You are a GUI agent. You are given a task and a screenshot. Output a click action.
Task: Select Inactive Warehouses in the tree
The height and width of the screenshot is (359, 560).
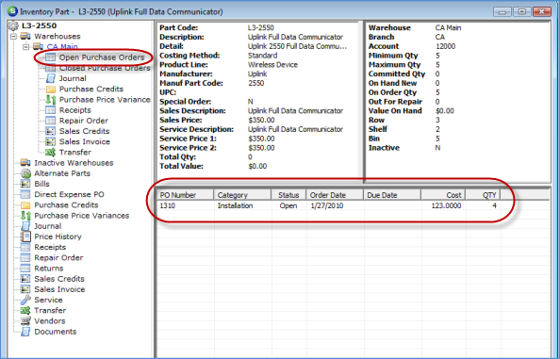[x=74, y=163]
